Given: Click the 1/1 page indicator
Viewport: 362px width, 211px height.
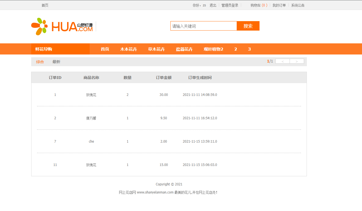Looking at the screenshot, I should pos(270,61).
